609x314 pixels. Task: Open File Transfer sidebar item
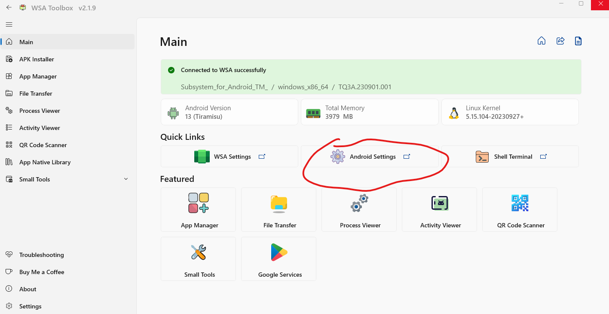click(68, 94)
